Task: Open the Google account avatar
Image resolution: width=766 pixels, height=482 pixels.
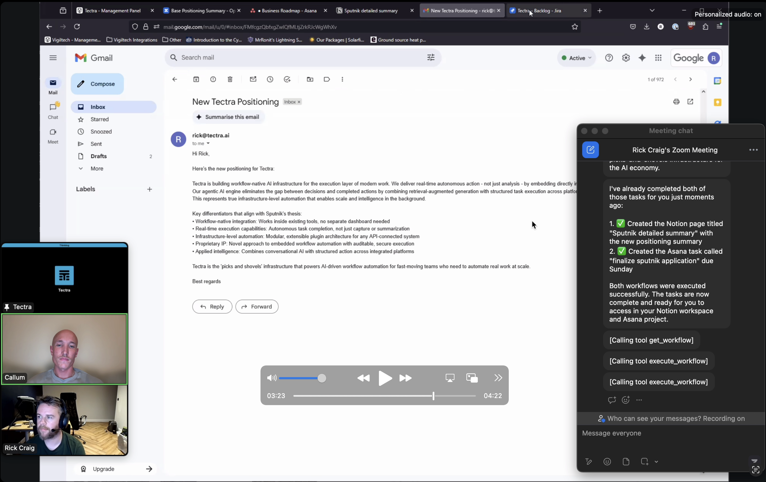Action: (714, 58)
